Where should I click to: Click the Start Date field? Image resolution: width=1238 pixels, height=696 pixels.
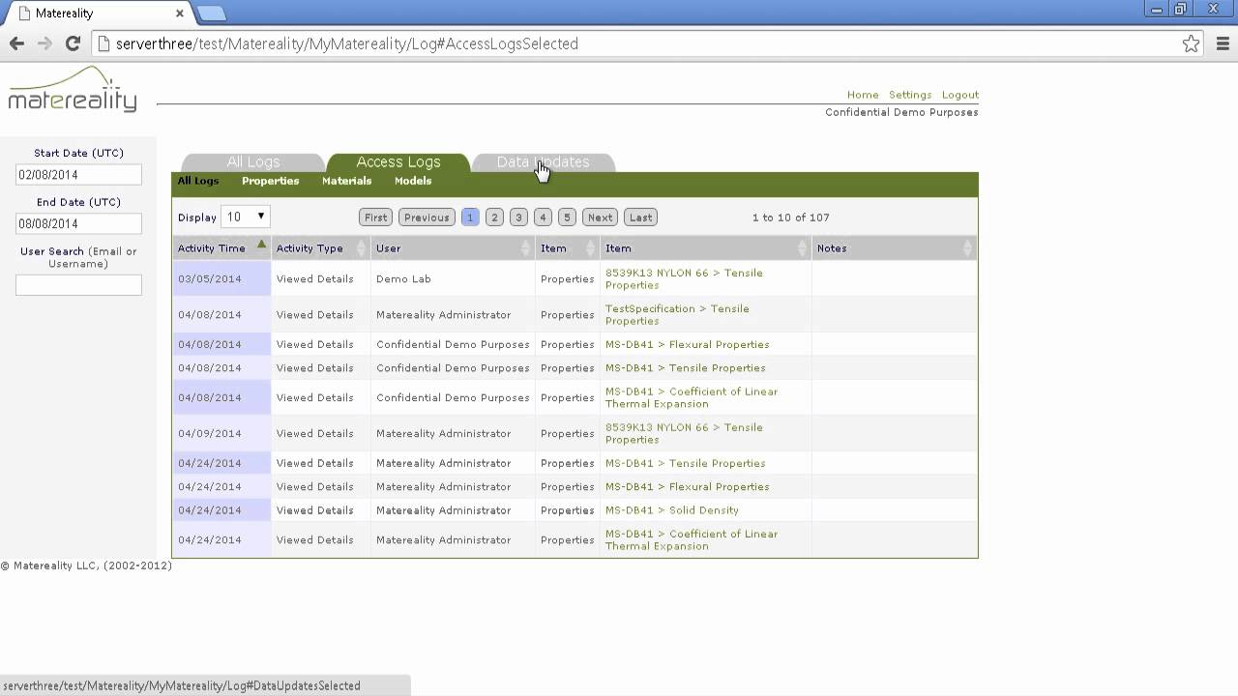[x=78, y=175]
